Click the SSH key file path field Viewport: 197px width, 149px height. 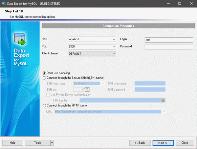click(120, 101)
